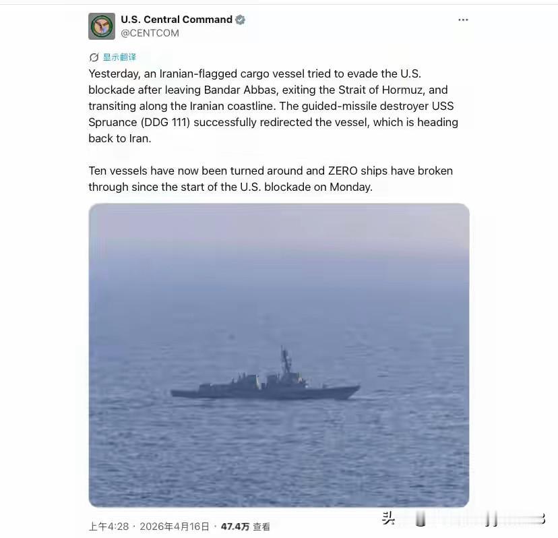Click the text DDG 111
The height and width of the screenshot is (538, 558).
click(166, 123)
